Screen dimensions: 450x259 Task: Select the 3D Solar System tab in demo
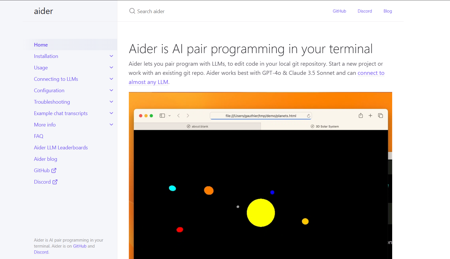pos(324,126)
